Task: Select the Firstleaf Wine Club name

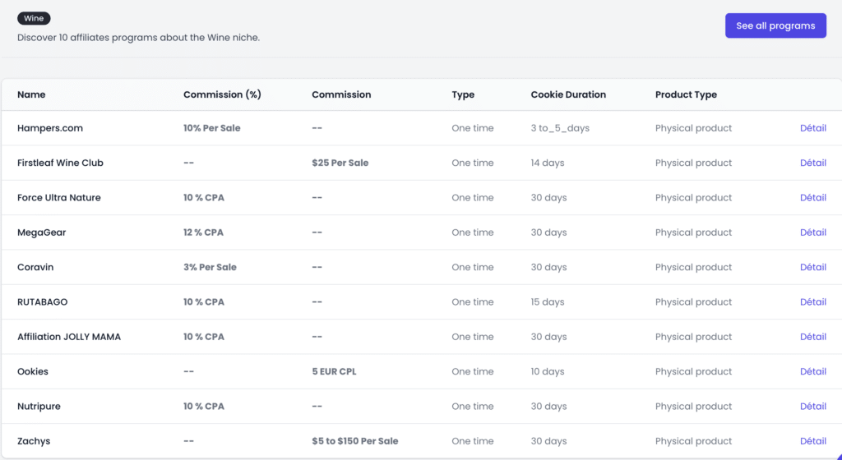Action: point(60,163)
